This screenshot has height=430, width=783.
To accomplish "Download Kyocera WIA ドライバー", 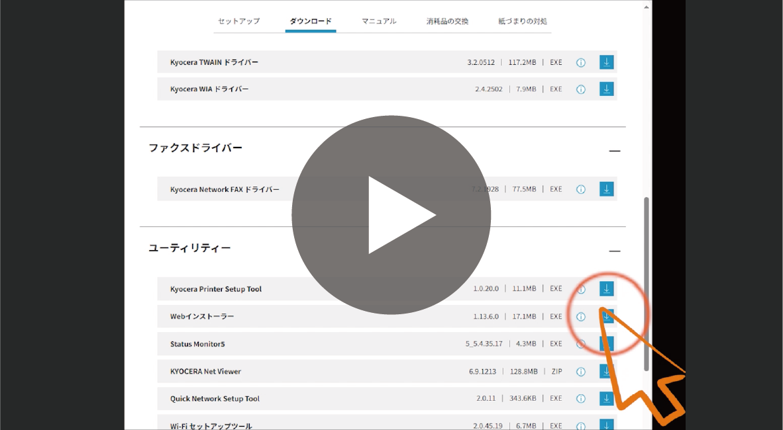I will [x=606, y=89].
